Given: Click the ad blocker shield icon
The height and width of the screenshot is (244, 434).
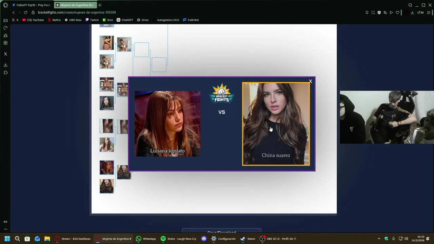Looking at the screenshot, I should click(x=379, y=13).
